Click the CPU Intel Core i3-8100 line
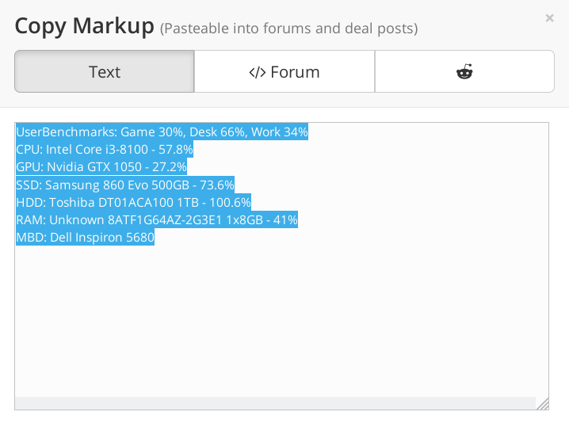 tap(105, 149)
